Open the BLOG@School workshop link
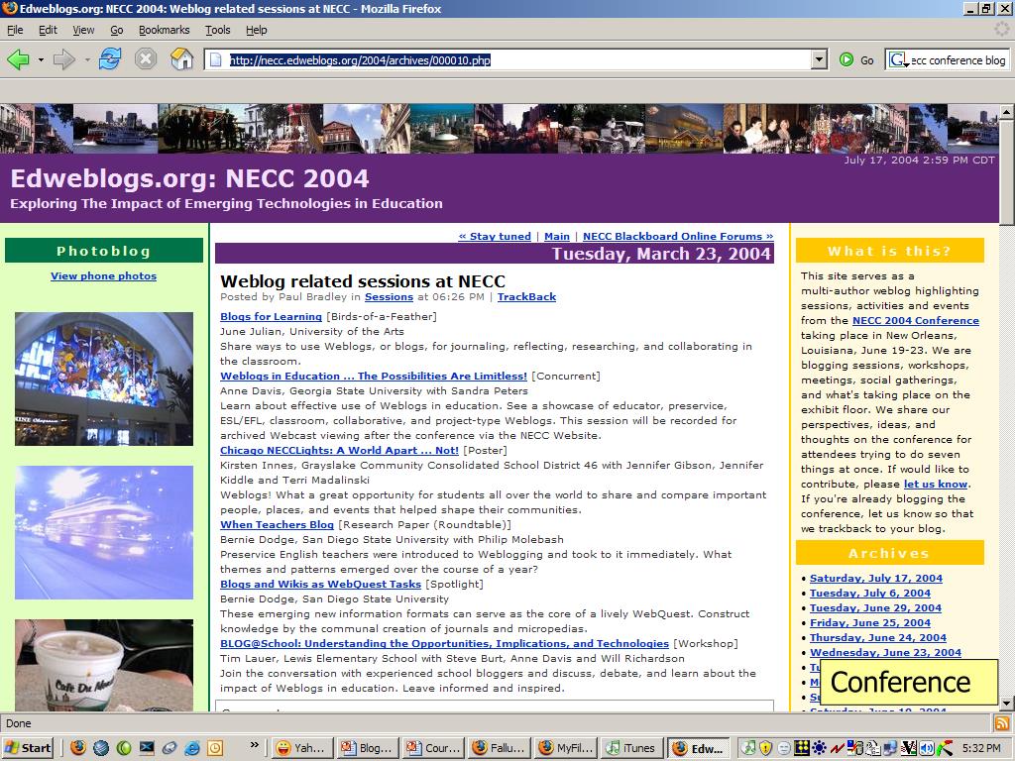Image resolution: width=1015 pixels, height=761 pixels. click(x=445, y=644)
